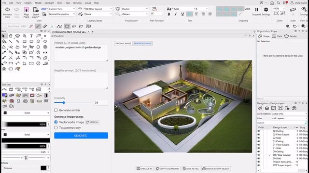Toggle Bold text formatting
The width and height of the screenshot is (309, 173).
pyautogui.click(x=169, y=14)
